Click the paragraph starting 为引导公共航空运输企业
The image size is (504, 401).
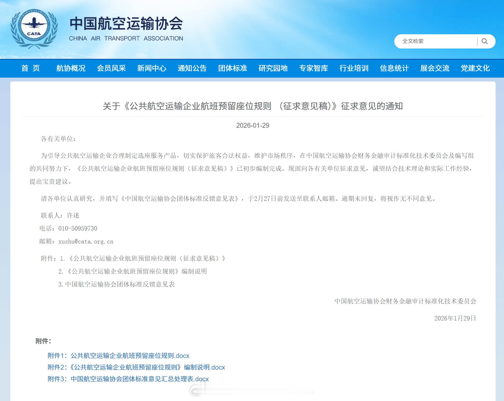pos(253,168)
